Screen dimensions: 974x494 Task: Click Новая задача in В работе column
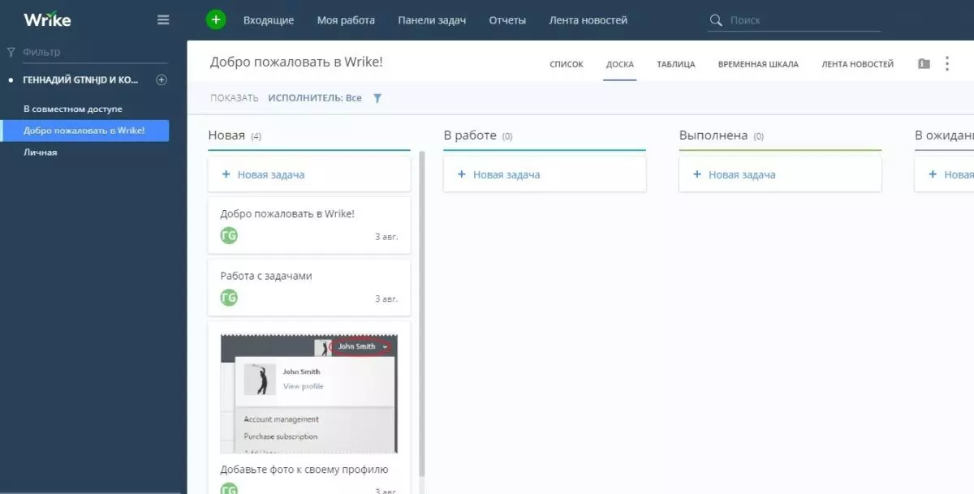506,174
